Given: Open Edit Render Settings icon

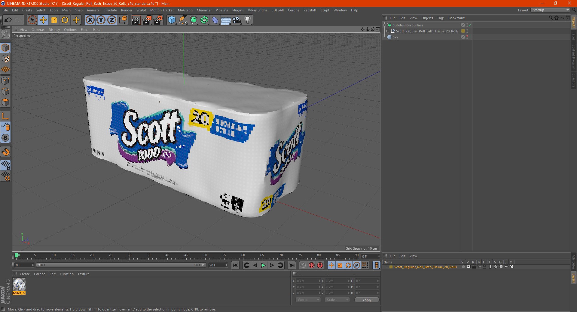Looking at the screenshot, I should point(158,20).
